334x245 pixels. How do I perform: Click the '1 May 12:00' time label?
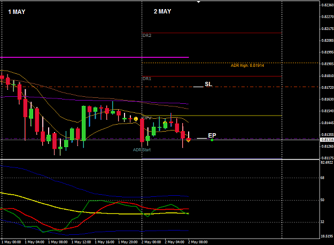click(x=81, y=242)
